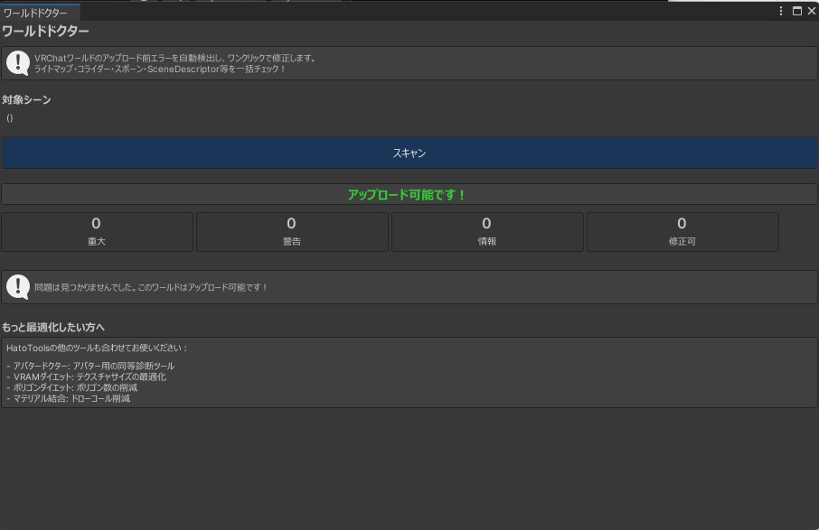
Task: Select the 警告 warning counter box
Action: tap(292, 231)
